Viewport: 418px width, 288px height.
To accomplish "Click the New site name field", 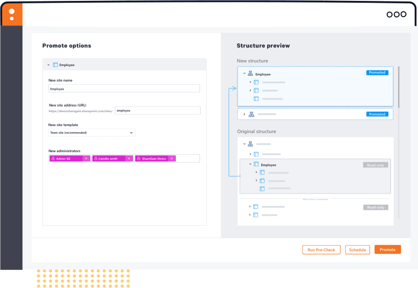I will tap(124, 88).
